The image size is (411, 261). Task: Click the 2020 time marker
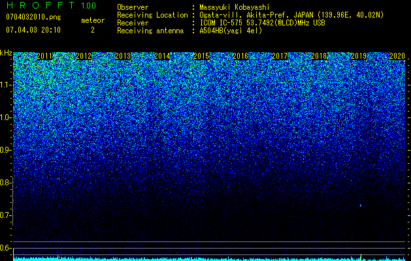pos(397,56)
